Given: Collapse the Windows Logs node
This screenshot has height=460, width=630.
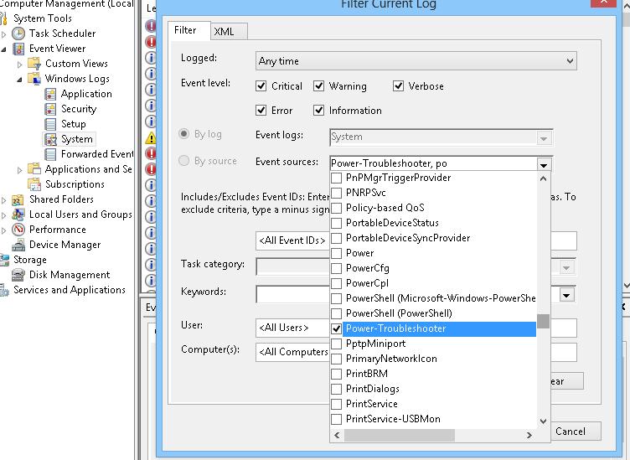Looking at the screenshot, I should point(19,80).
